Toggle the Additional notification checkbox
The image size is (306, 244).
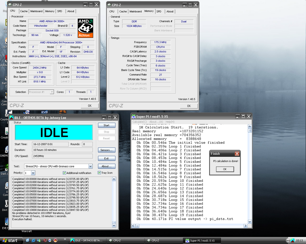[65, 173]
